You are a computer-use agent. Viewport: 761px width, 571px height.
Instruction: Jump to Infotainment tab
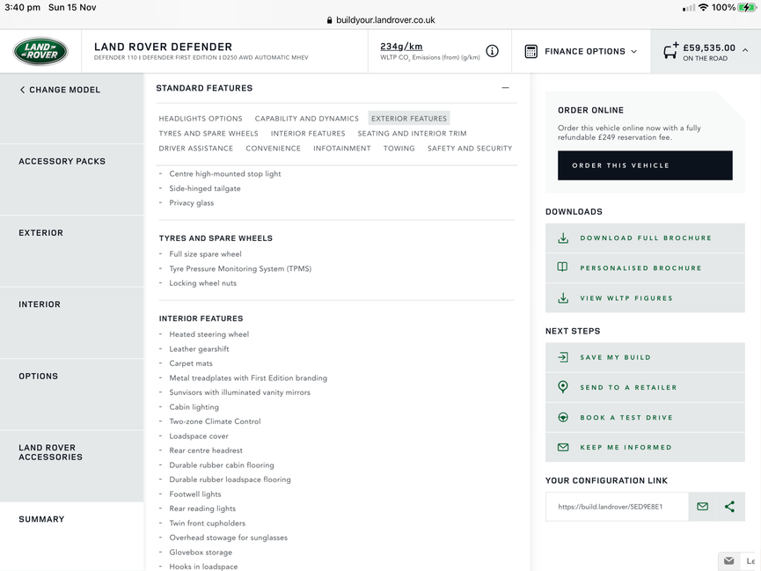click(342, 148)
